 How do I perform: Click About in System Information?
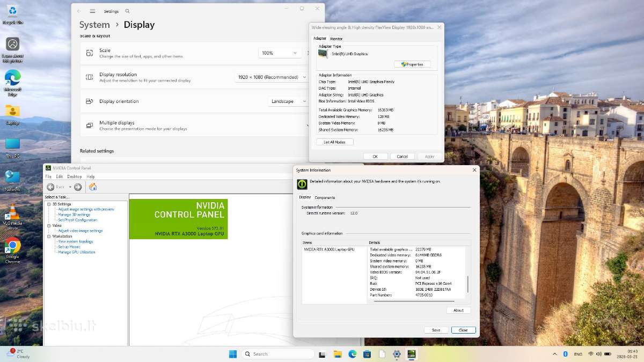[458, 310]
